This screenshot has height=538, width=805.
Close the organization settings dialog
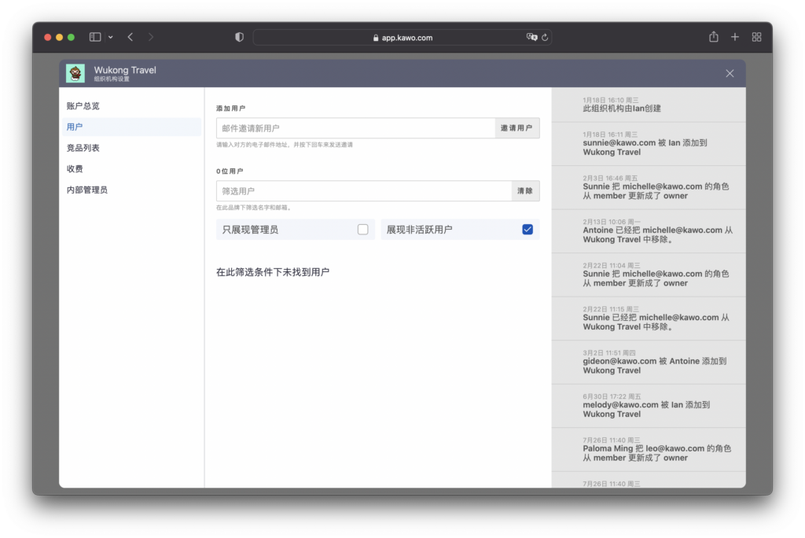[730, 73]
